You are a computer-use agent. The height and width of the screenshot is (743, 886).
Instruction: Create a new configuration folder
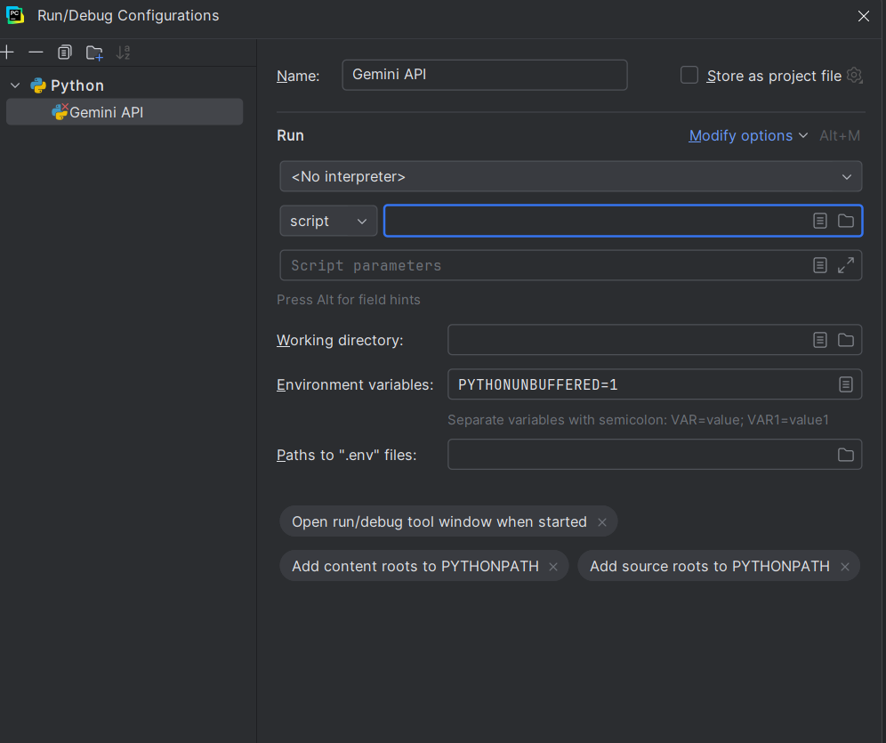[94, 52]
